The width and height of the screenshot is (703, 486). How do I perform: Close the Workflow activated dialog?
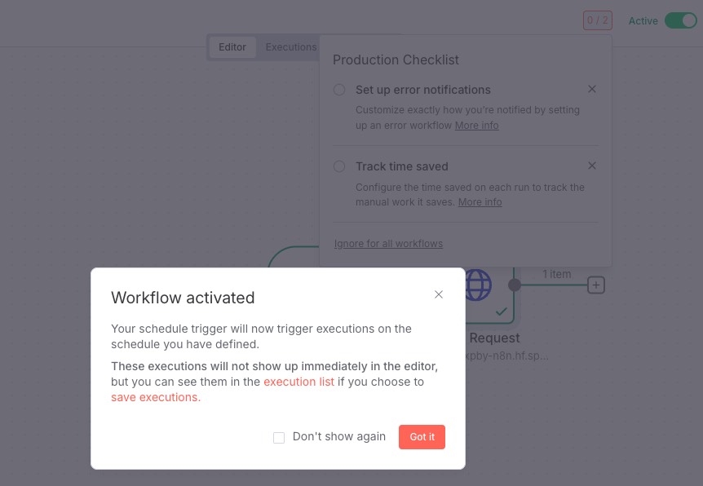click(x=439, y=294)
